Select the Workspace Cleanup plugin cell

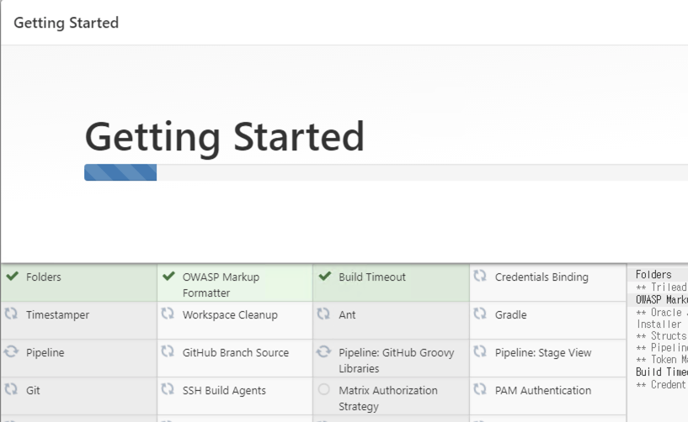click(235, 320)
